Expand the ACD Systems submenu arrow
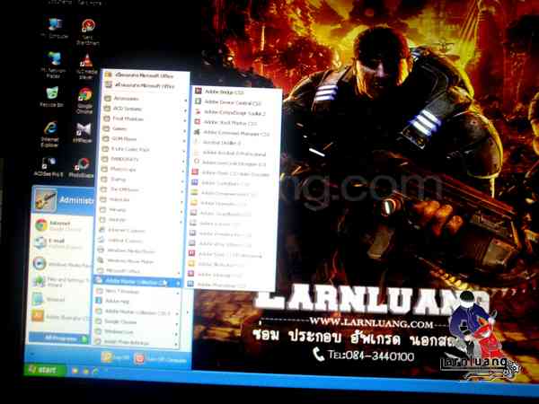The height and width of the screenshot is (404, 539). click(185, 111)
